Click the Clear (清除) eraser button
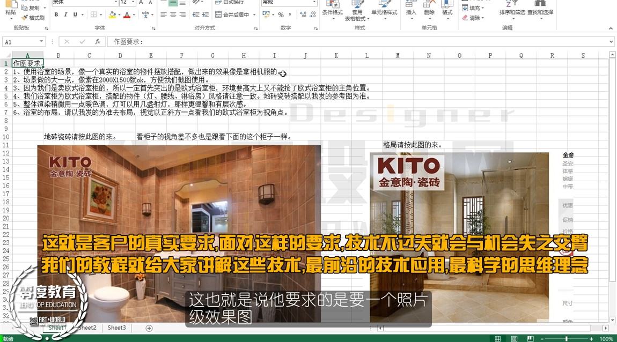The height and width of the screenshot is (342, 617). tap(473, 18)
